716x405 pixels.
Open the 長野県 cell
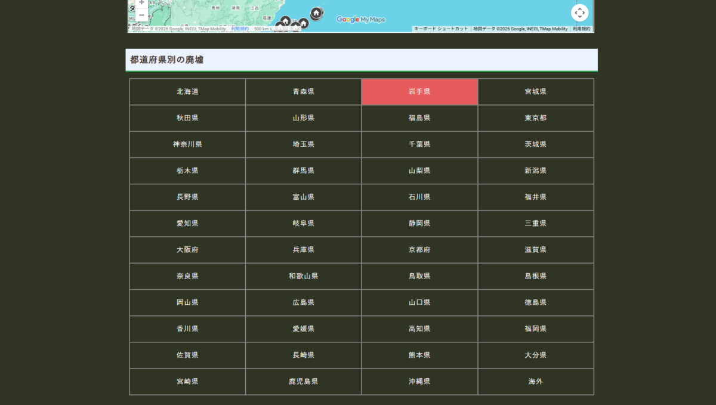coord(187,197)
